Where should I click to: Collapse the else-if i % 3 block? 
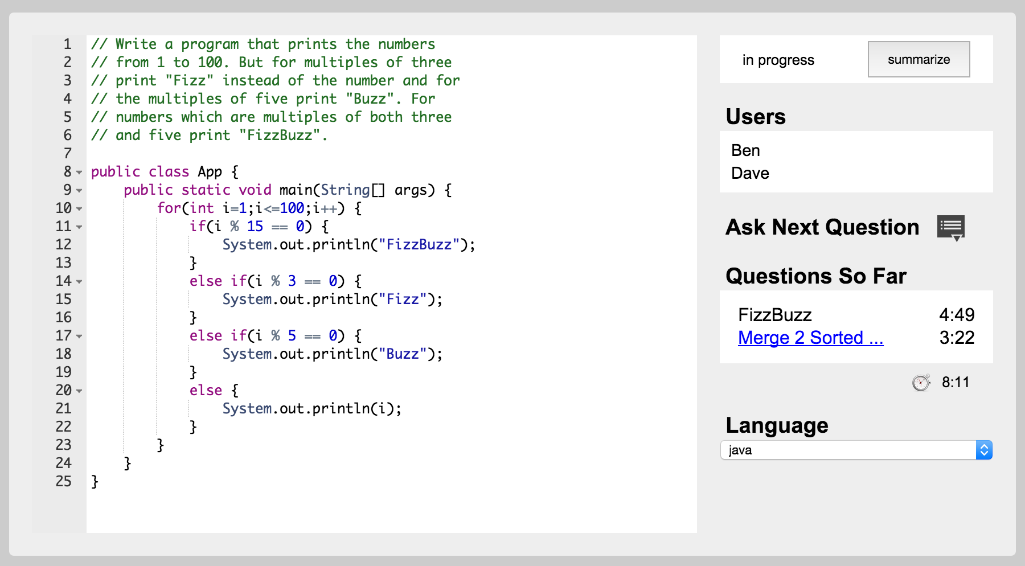(79, 281)
